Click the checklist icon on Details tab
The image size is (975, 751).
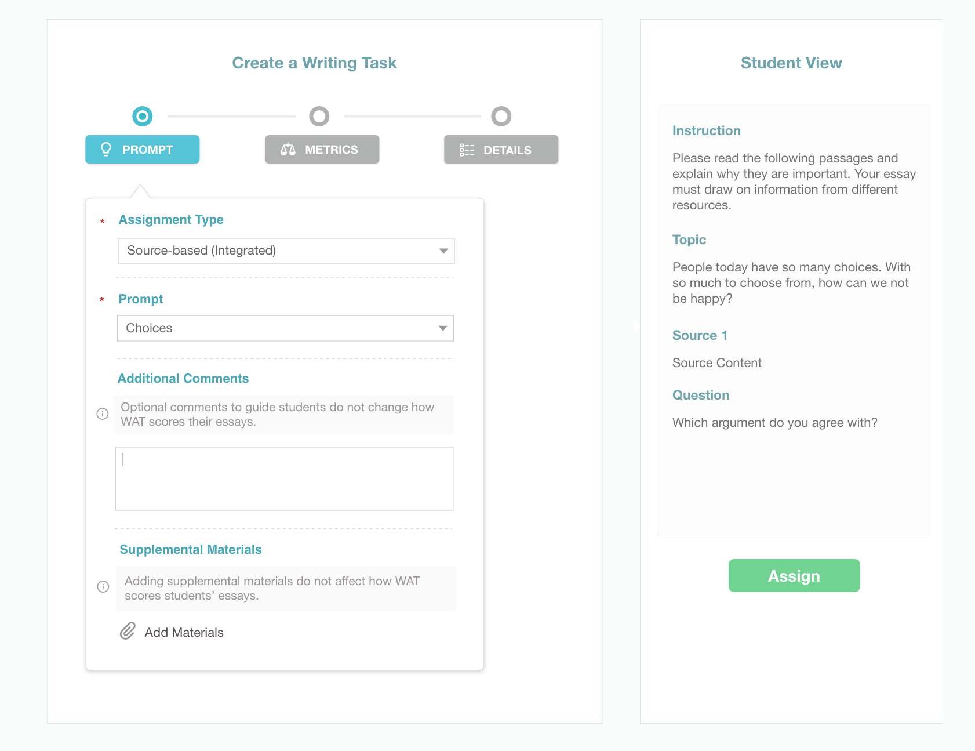tap(467, 150)
